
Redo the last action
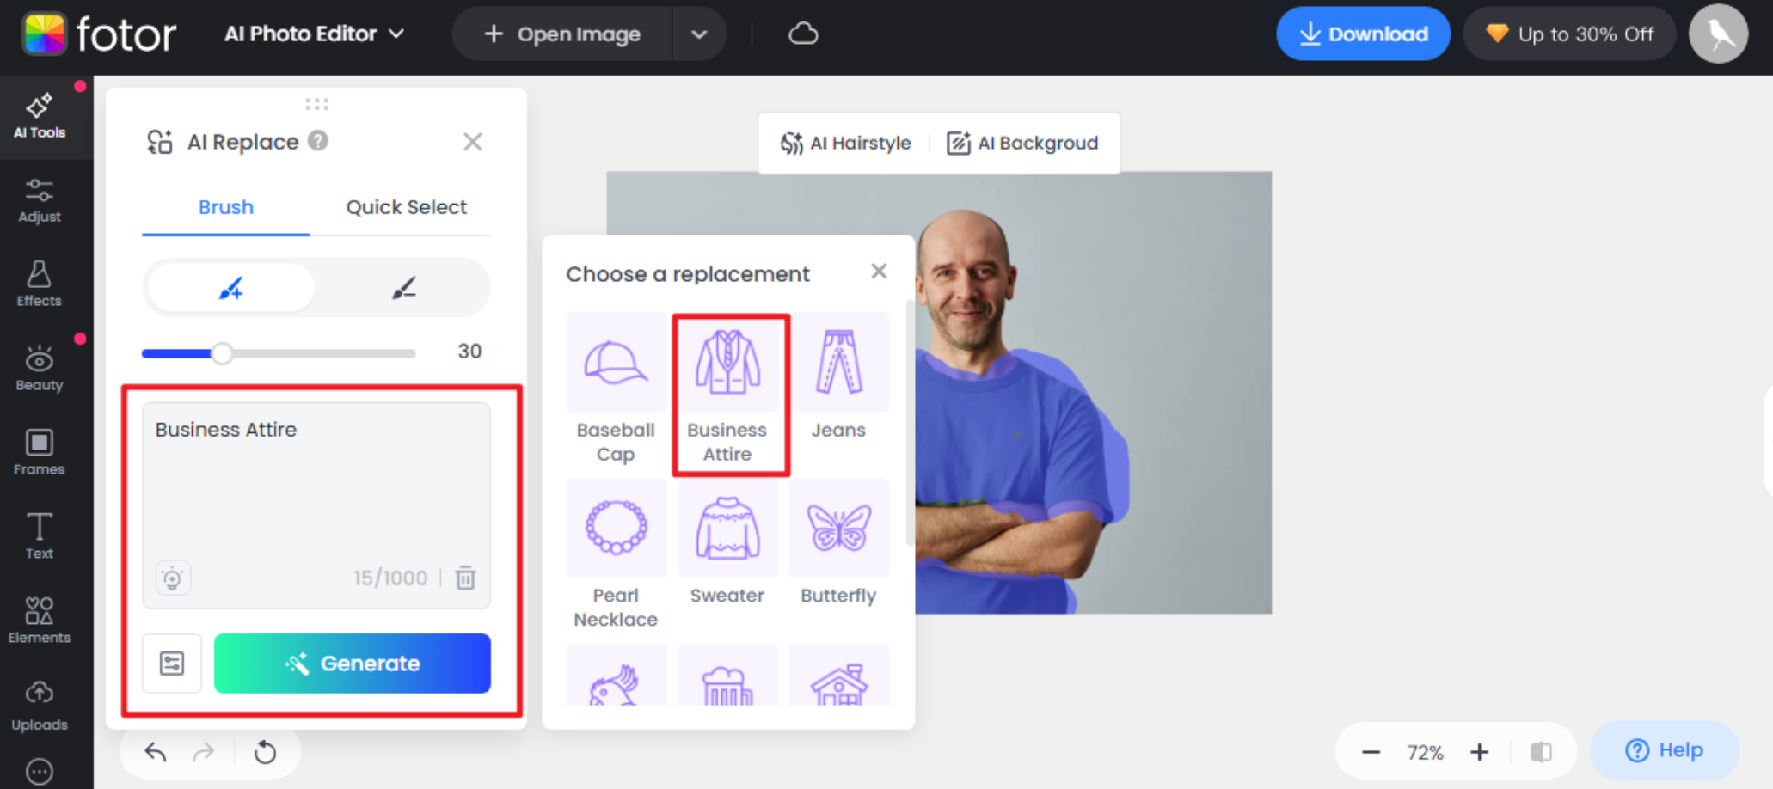click(x=204, y=753)
